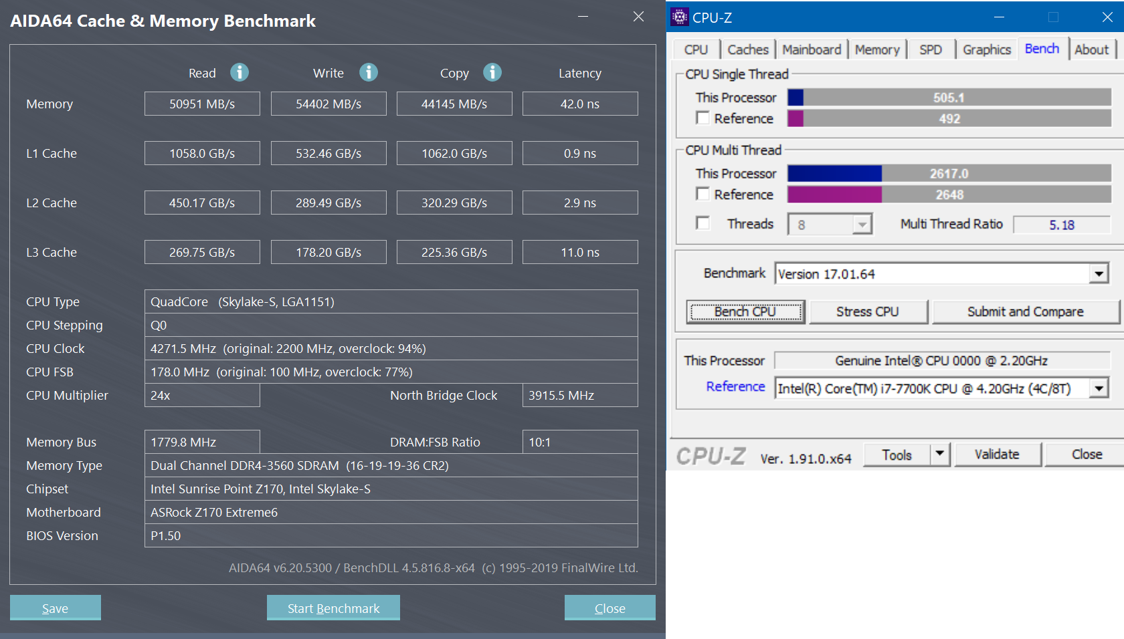Select the Graphics tab
The width and height of the screenshot is (1124, 639).
(987, 49)
